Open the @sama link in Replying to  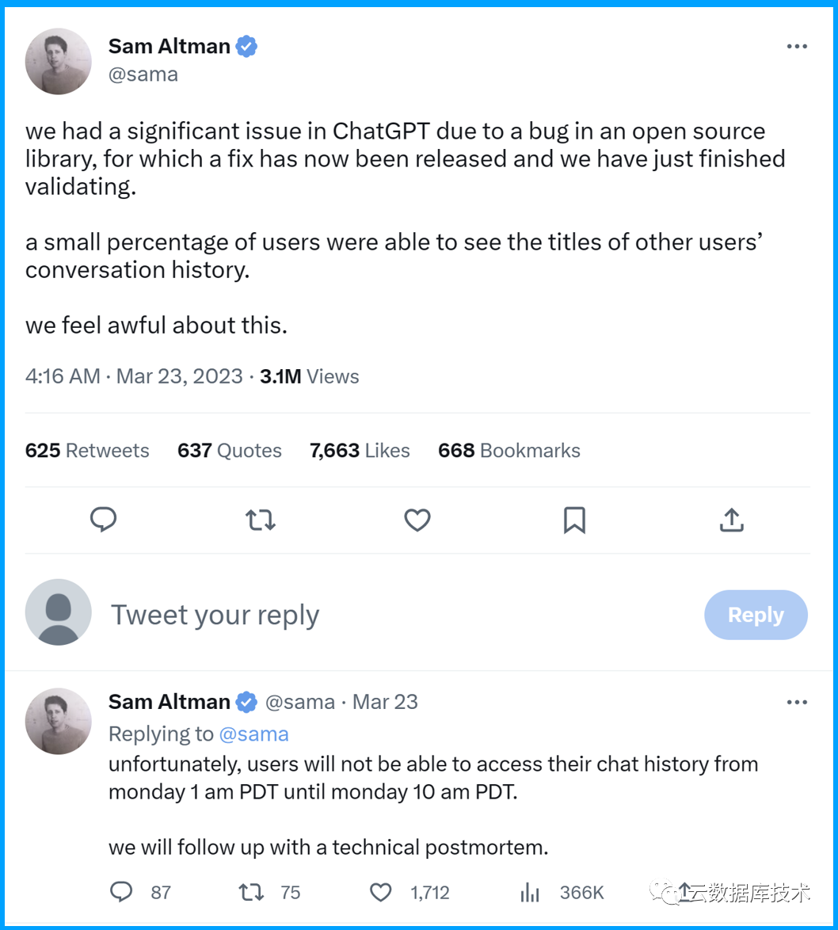pos(253,734)
